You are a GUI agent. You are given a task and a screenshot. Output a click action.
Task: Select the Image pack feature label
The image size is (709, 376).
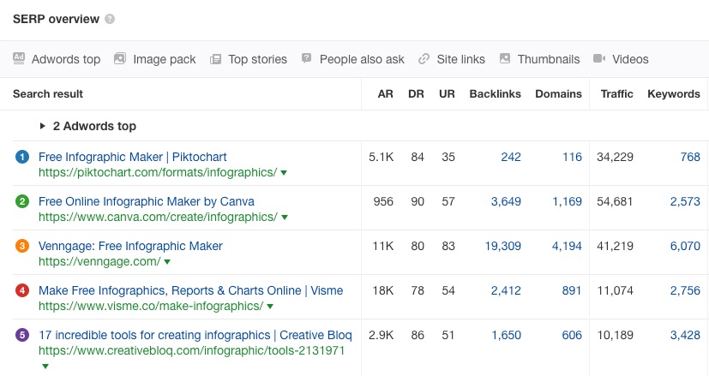click(164, 59)
